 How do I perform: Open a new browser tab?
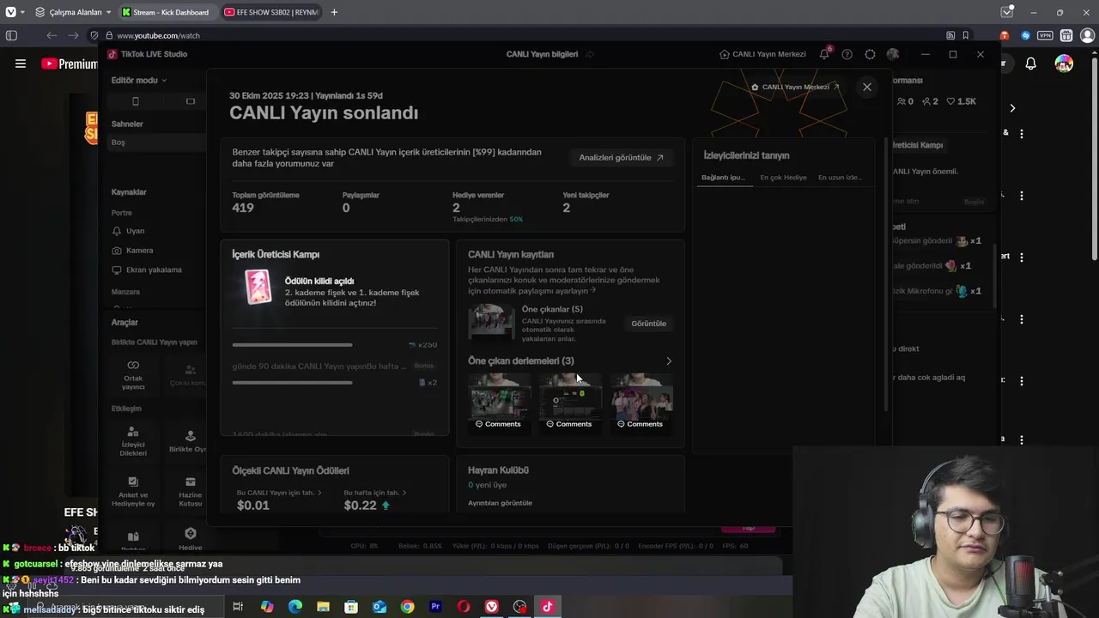tap(334, 12)
